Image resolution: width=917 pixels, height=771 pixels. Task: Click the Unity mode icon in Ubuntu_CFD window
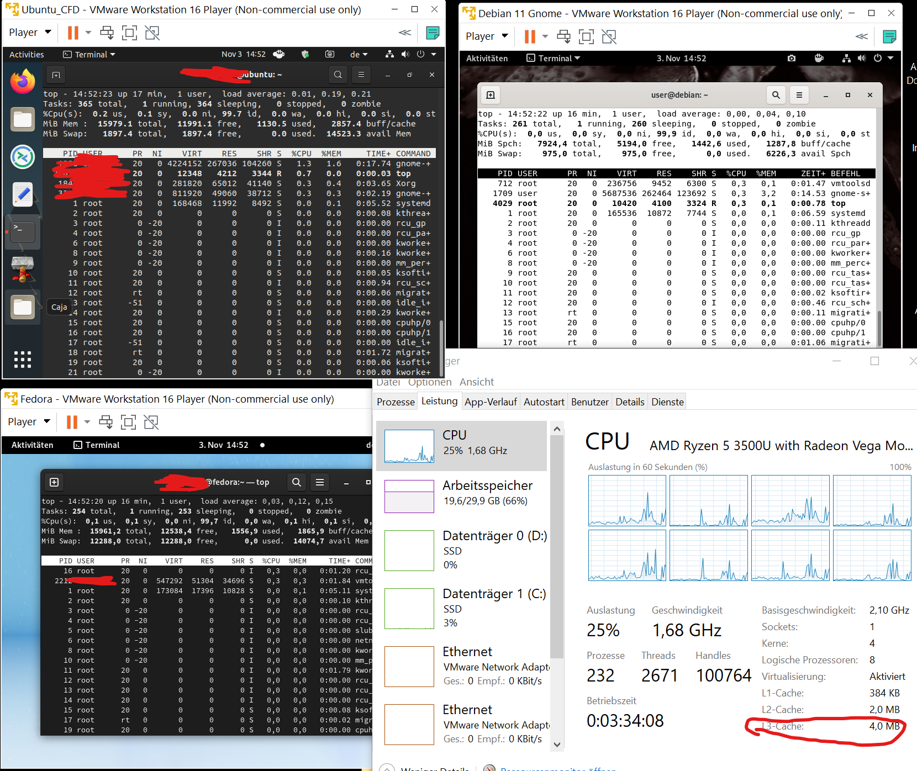coord(152,33)
